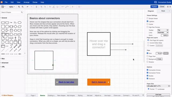This screenshot has width=172, height=97.
Task: Open the waypoints style dropdown in toolbar
Action: click(67, 7)
